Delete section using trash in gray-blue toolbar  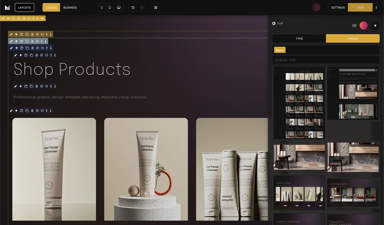click(x=32, y=41)
